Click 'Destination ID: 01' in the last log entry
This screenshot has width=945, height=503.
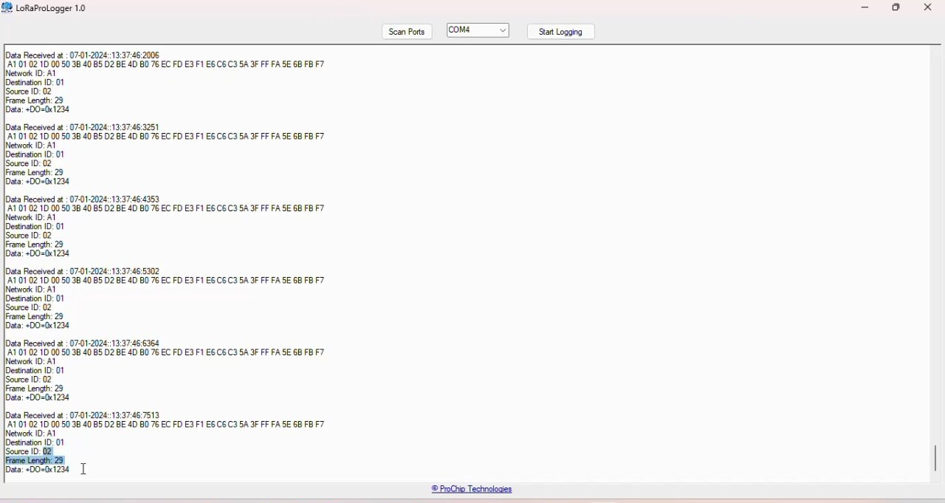click(x=35, y=443)
